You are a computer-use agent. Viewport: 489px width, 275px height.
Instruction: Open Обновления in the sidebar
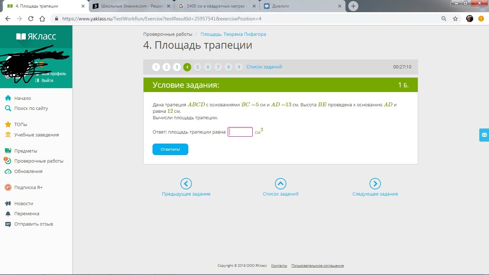click(x=28, y=171)
